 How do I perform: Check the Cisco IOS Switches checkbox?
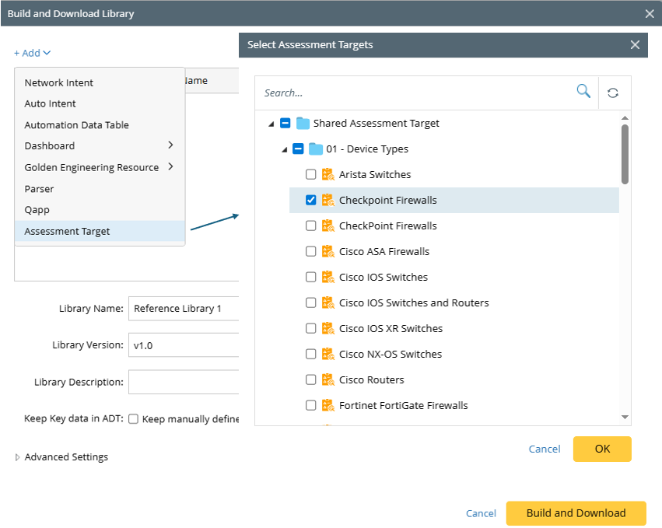coord(311,277)
